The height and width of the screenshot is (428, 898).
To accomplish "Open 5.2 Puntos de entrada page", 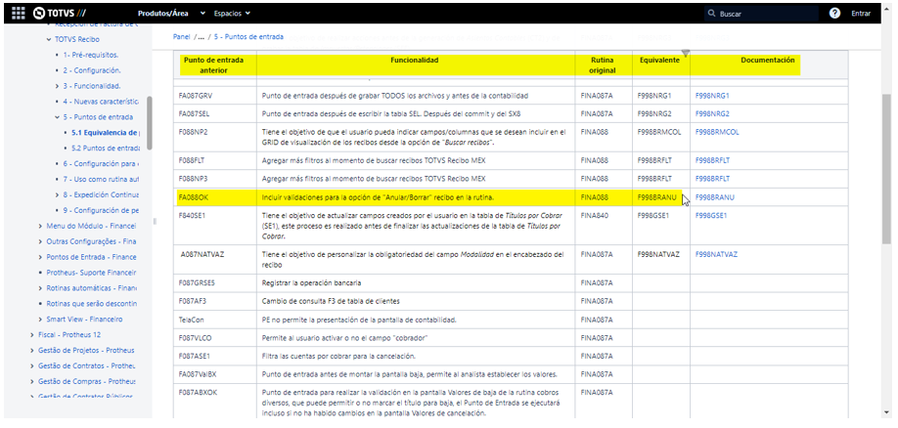I will [x=106, y=149].
